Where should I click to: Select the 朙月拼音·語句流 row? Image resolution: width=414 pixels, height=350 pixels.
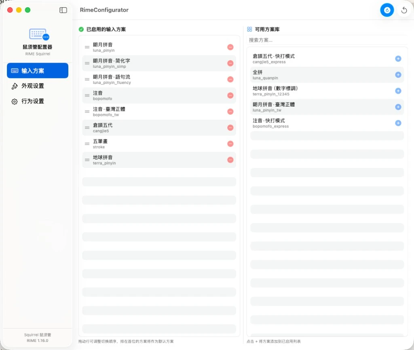[x=159, y=80]
